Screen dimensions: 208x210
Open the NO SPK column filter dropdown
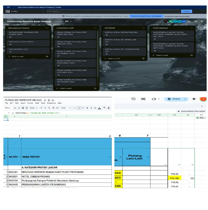click(x=20, y=157)
